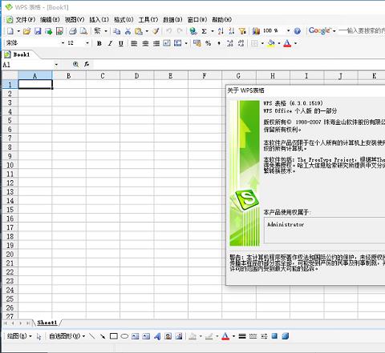Insert AutoSum with the sigma icon
This screenshot has height=353, width=385.
tap(205, 31)
